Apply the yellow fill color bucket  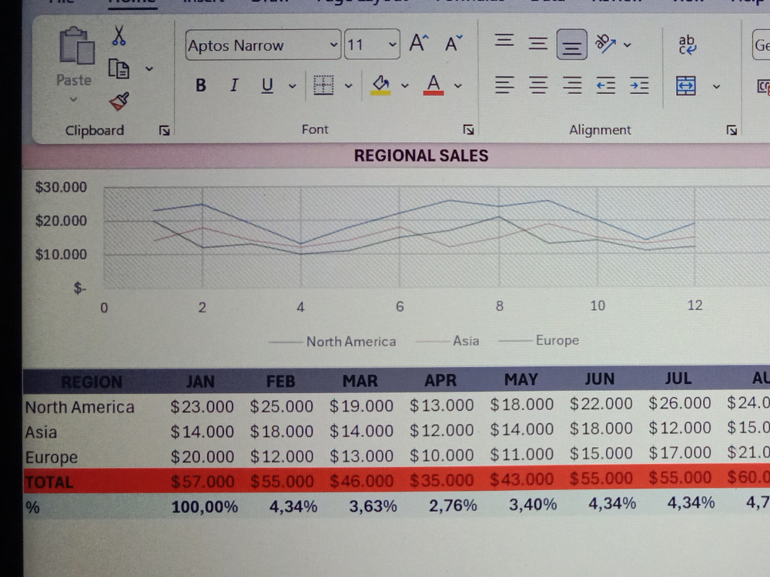click(380, 85)
